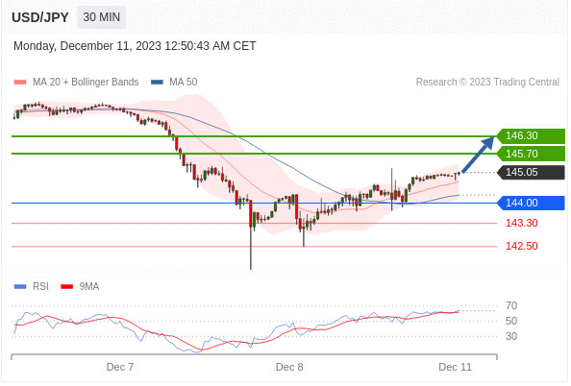571x386 pixels.
Task: Click the Dec 8 date axis label
Action: pos(289,367)
